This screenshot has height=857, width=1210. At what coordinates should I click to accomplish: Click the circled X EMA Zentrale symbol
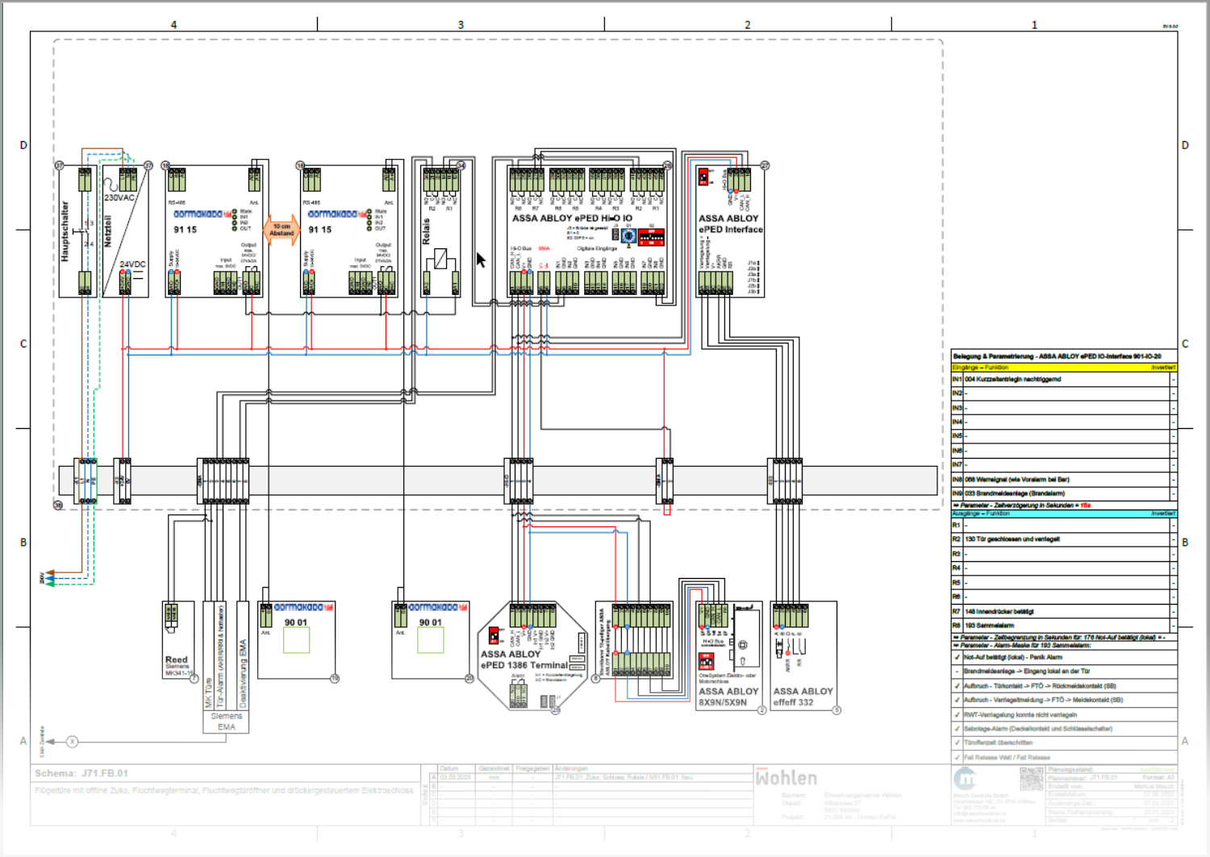coord(72,742)
